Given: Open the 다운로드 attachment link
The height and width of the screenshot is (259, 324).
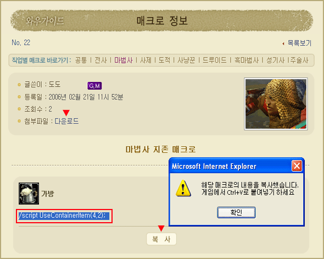Looking at the screenshot, I should point(66,121).
